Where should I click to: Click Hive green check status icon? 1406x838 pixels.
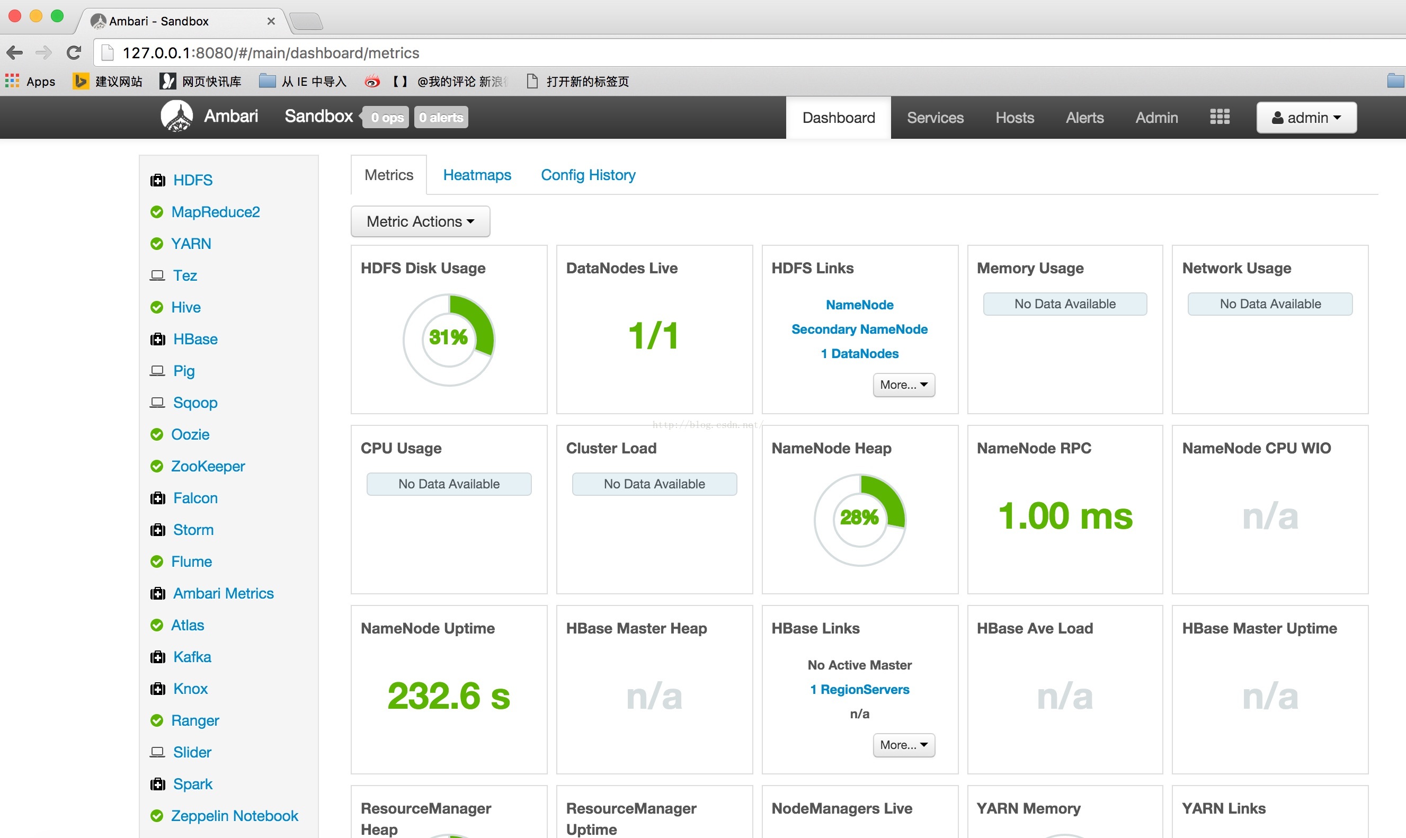tap(157, 307)
